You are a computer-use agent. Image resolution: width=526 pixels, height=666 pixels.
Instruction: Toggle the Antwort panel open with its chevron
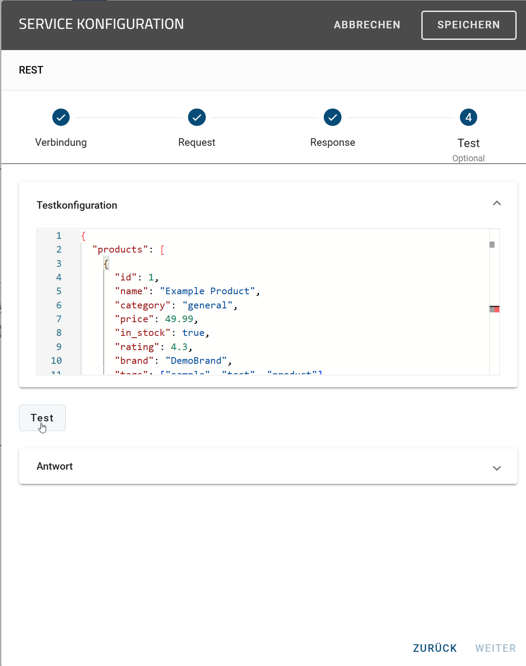497,468
